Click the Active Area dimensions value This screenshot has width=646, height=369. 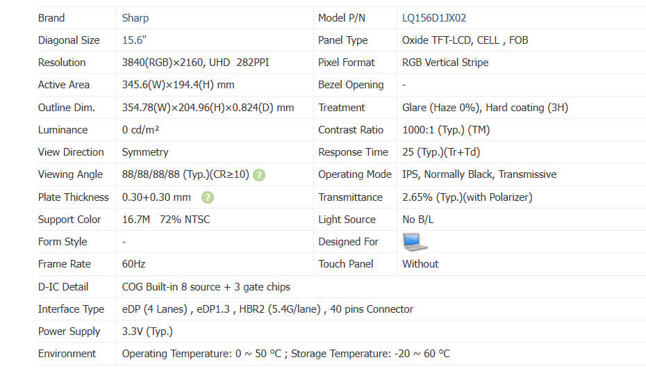click(178, 85)
